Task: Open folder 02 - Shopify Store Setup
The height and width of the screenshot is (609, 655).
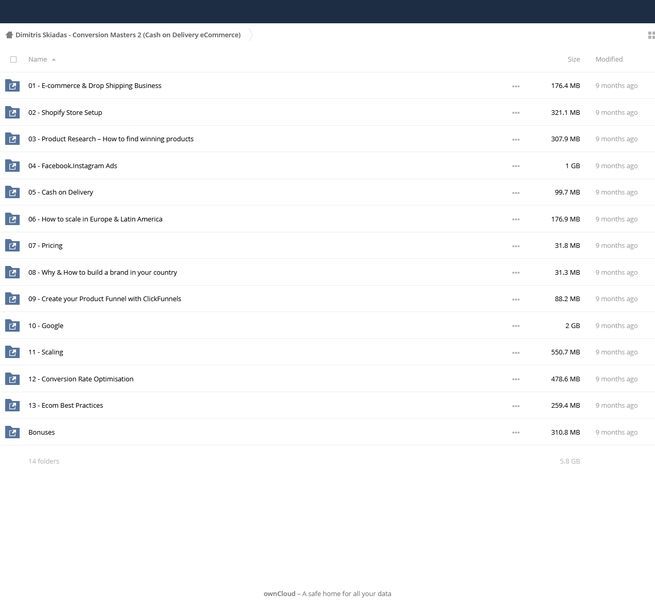Action: click(65, 112)
